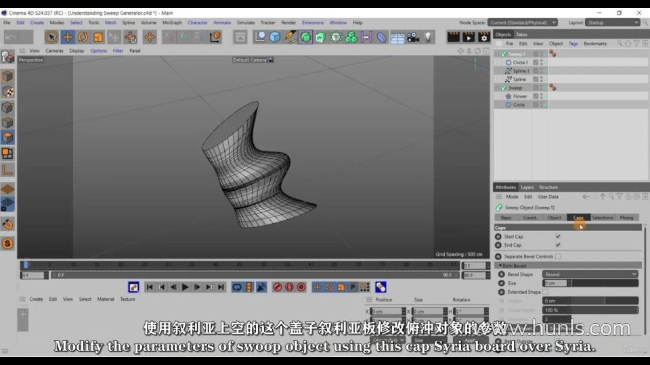This screenshot has height=365, width=650.
Task: Switch to the Takes panel tab
Action: 521,34
